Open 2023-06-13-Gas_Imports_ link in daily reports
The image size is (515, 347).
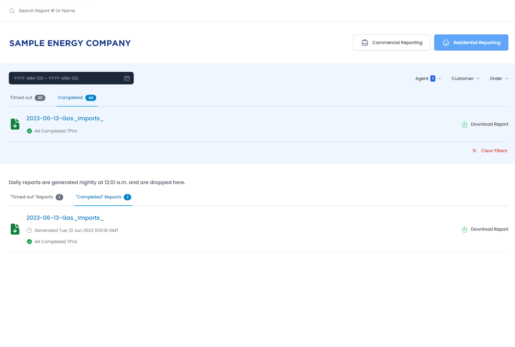[x=65, y=218]
